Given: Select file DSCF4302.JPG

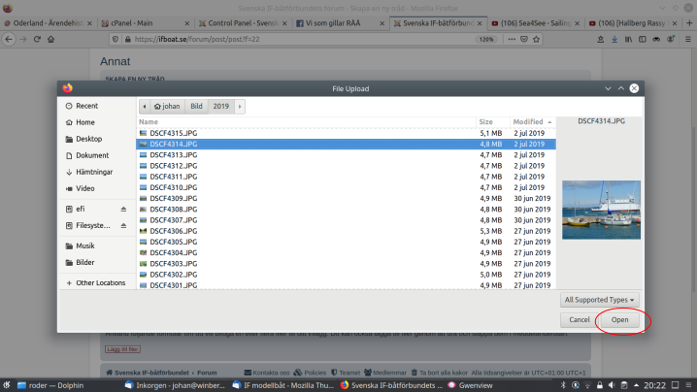Looking at the screenshot, I should point(346,275).
